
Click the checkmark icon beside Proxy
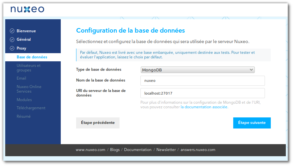tap(12, 48)
